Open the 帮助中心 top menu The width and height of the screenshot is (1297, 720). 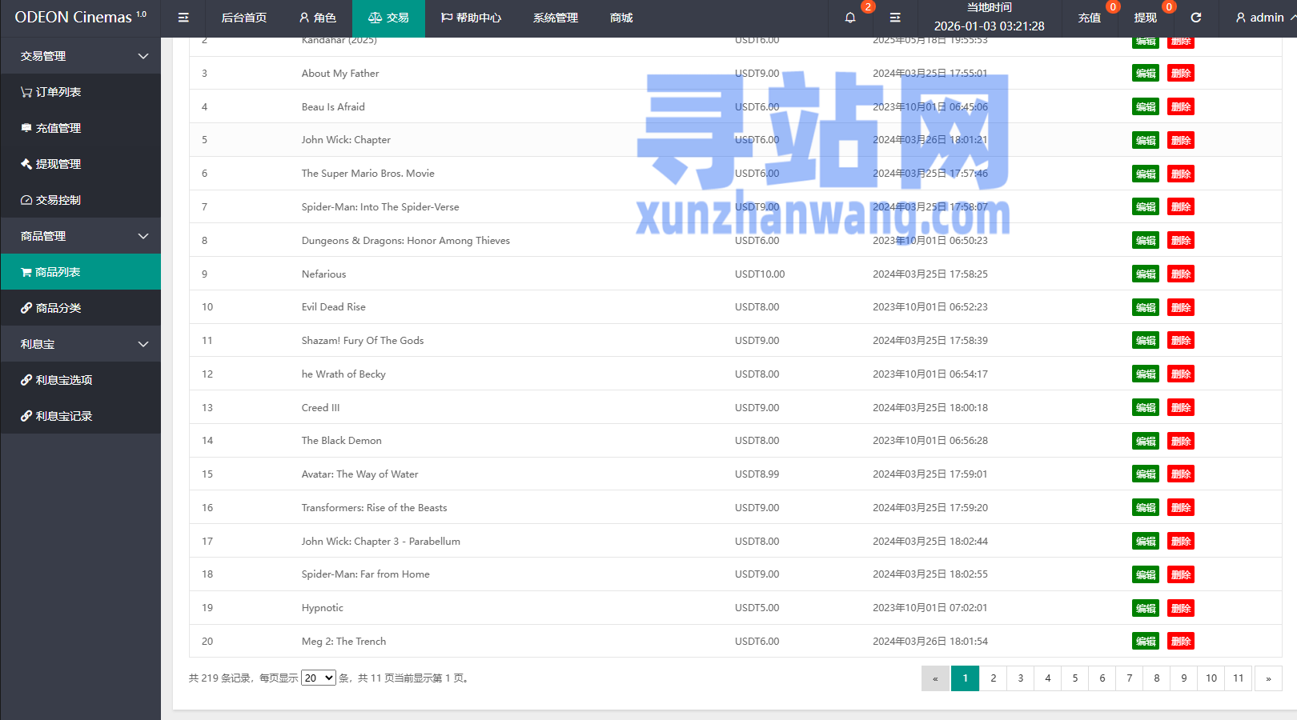click(x=471, y=18)
